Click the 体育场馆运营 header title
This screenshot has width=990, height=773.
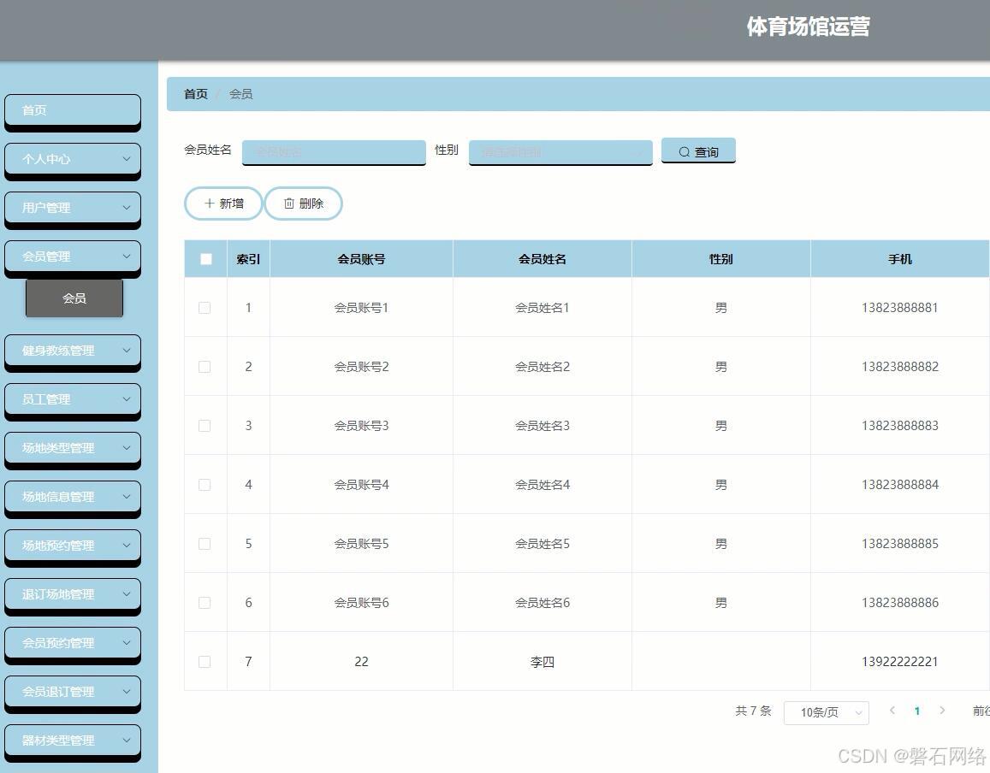(808, 27)
